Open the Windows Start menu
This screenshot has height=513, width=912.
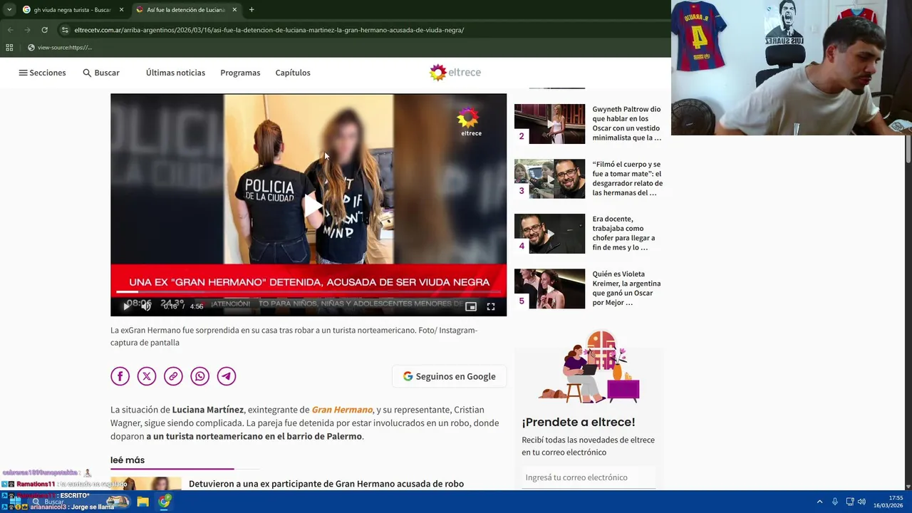14,502
